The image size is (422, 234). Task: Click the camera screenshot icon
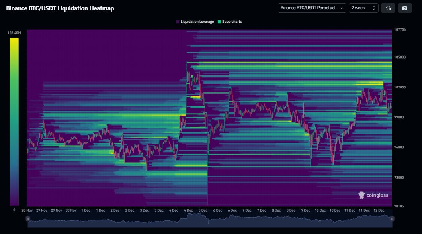point(405,8)
